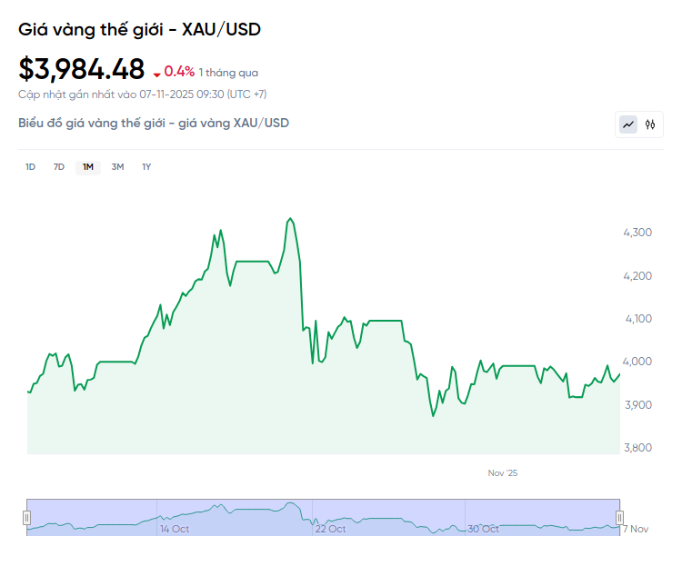Select the 1D time range
Screen dimensions: 682x576
tap(30, 166)
